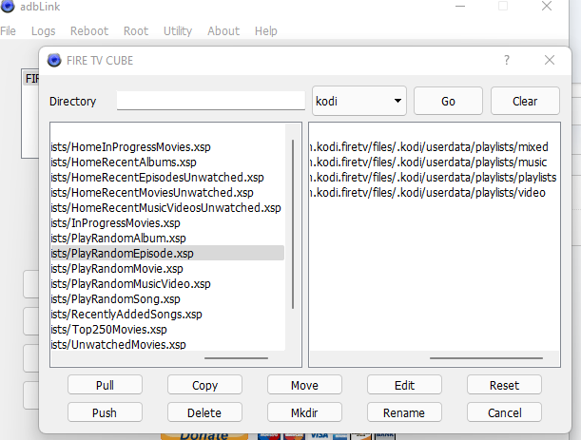
Task: Select the playlists/video folder path
Action: (x=434, y=193)
